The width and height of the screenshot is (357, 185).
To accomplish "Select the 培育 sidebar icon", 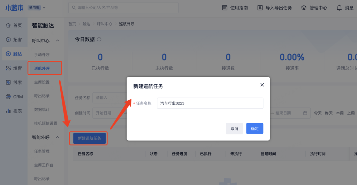I will pos(8,68).
